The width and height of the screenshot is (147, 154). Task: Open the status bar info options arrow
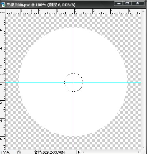79,152
